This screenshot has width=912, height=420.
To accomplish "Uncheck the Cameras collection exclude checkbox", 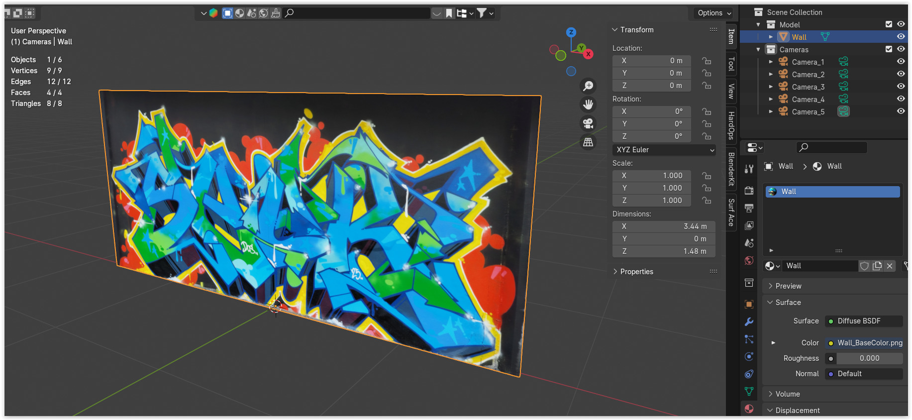I will tap(889, 49).
